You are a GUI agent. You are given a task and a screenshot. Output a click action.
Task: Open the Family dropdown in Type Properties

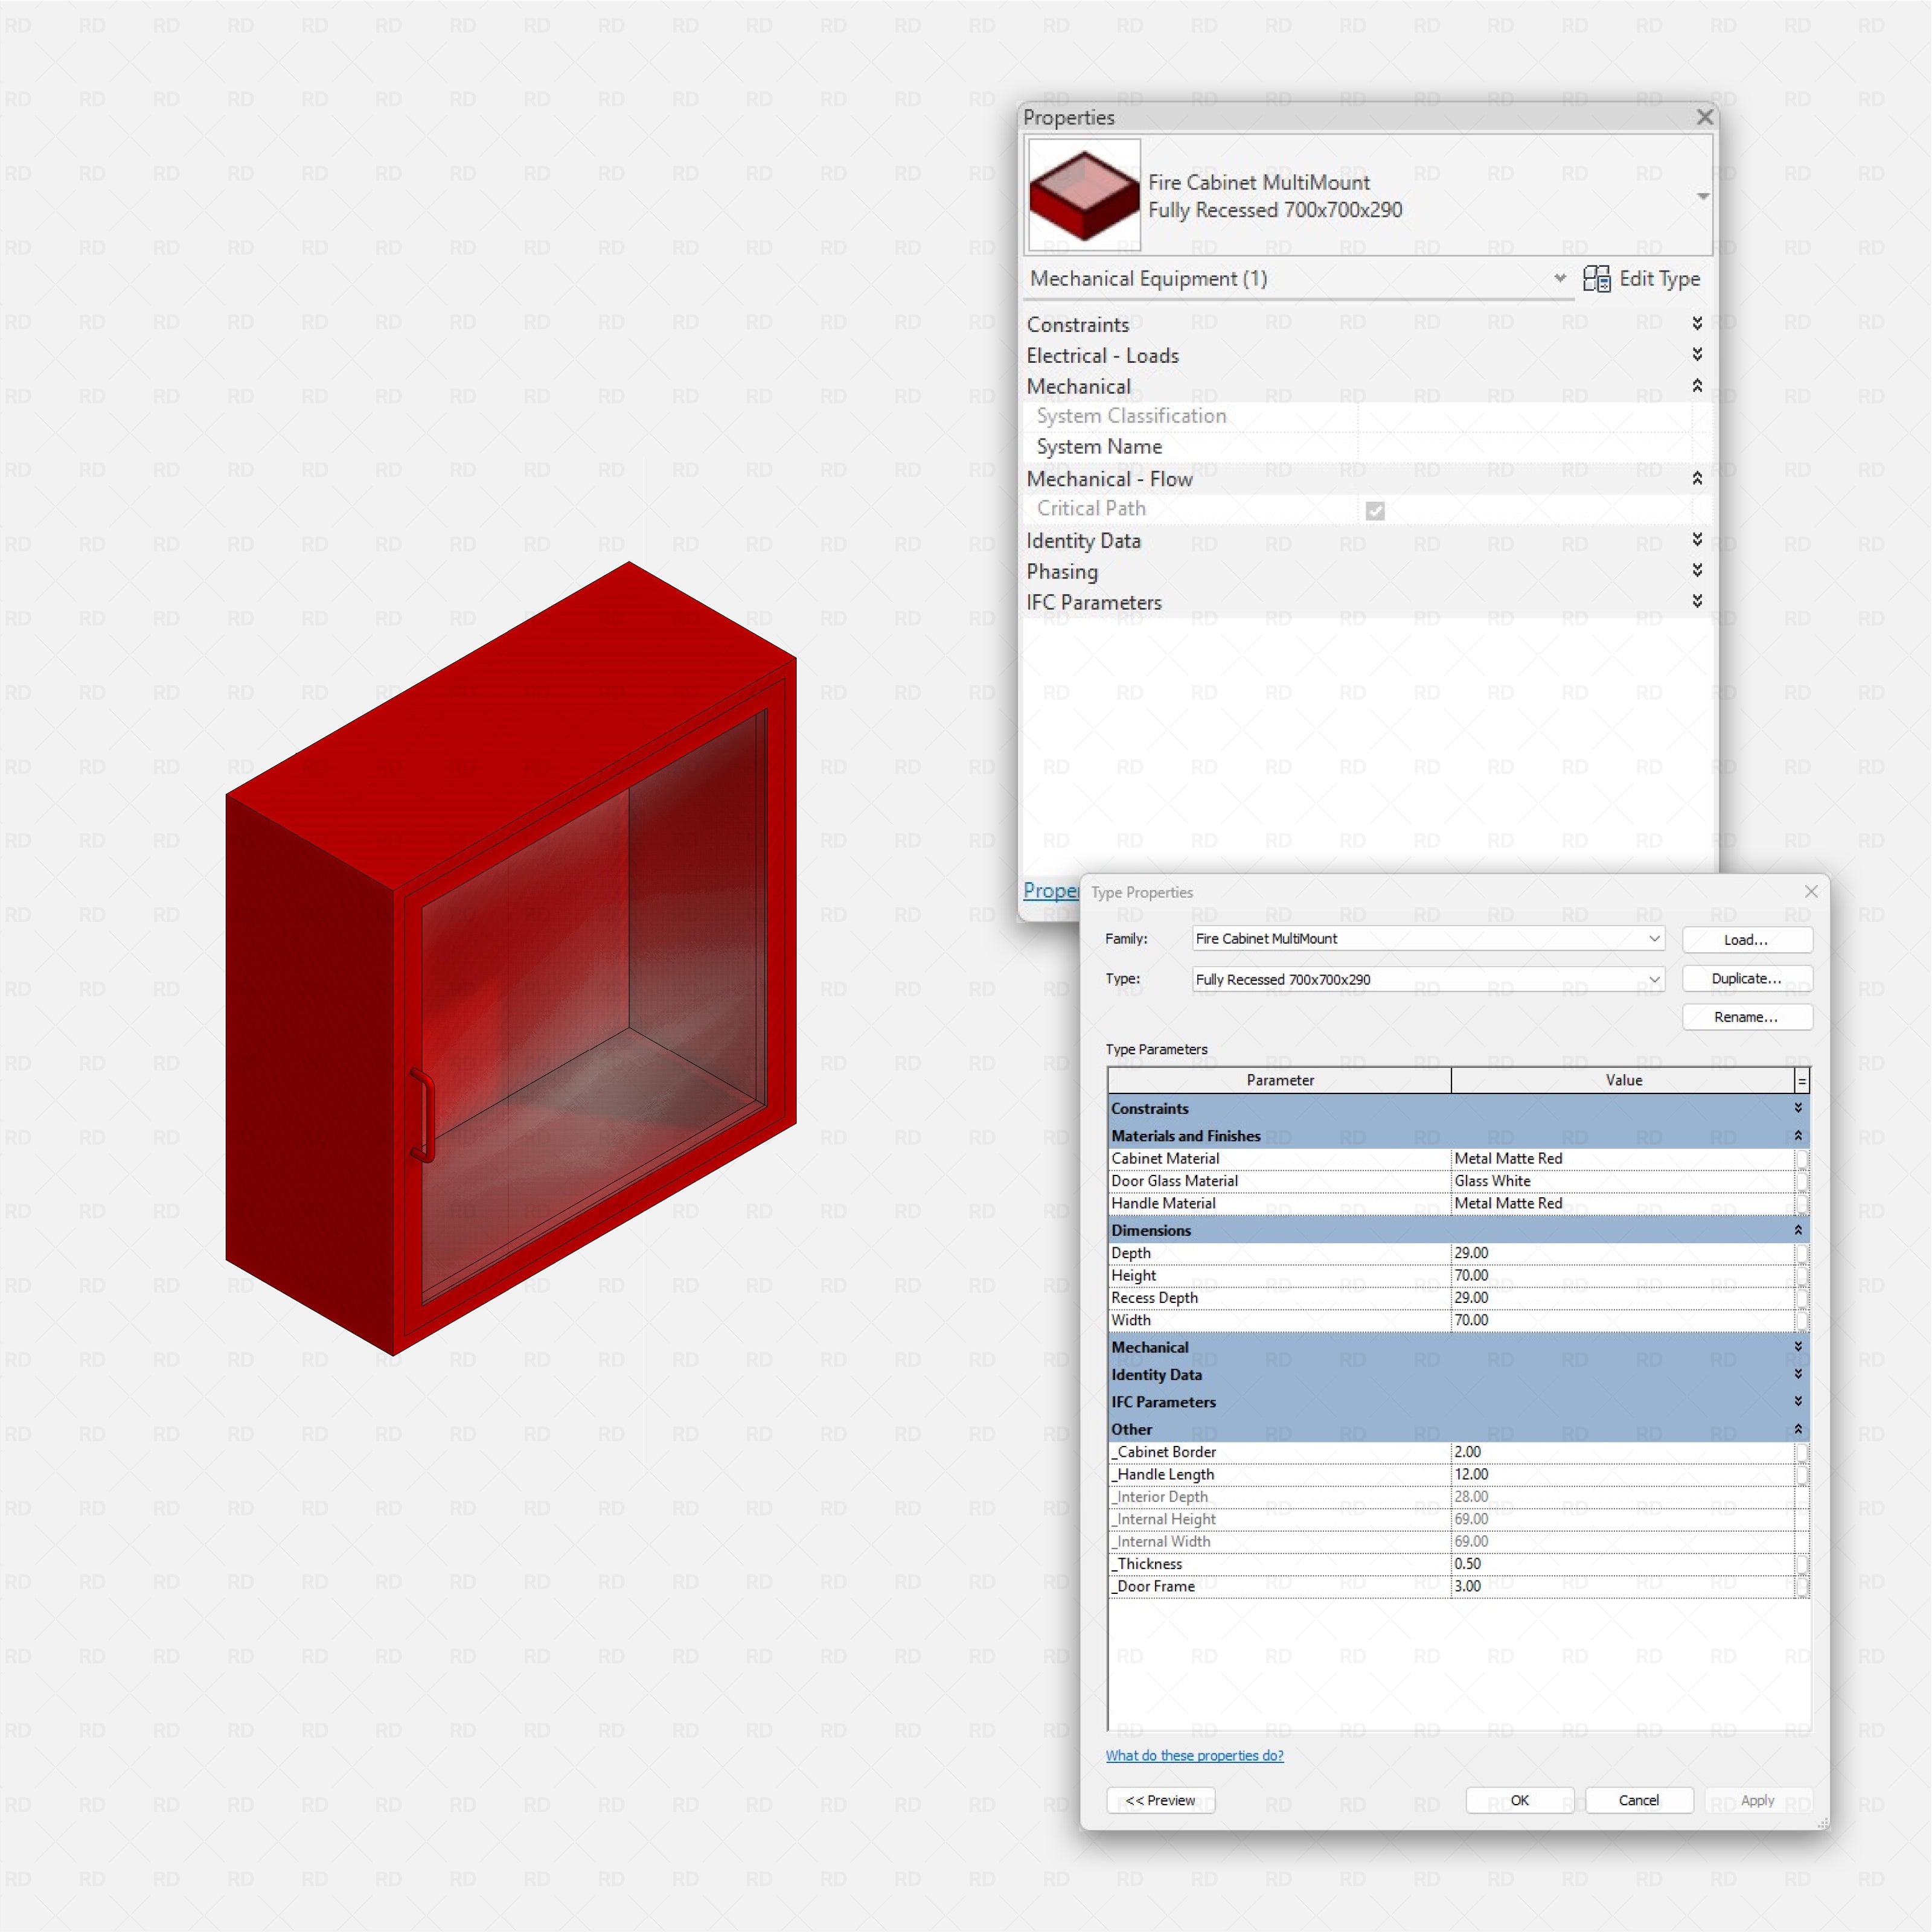click(x=1654, y=938)
